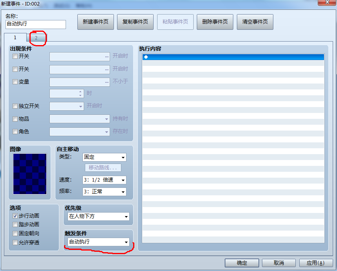Click the 取消 button

pyautogui.click(x=279, y=263)
